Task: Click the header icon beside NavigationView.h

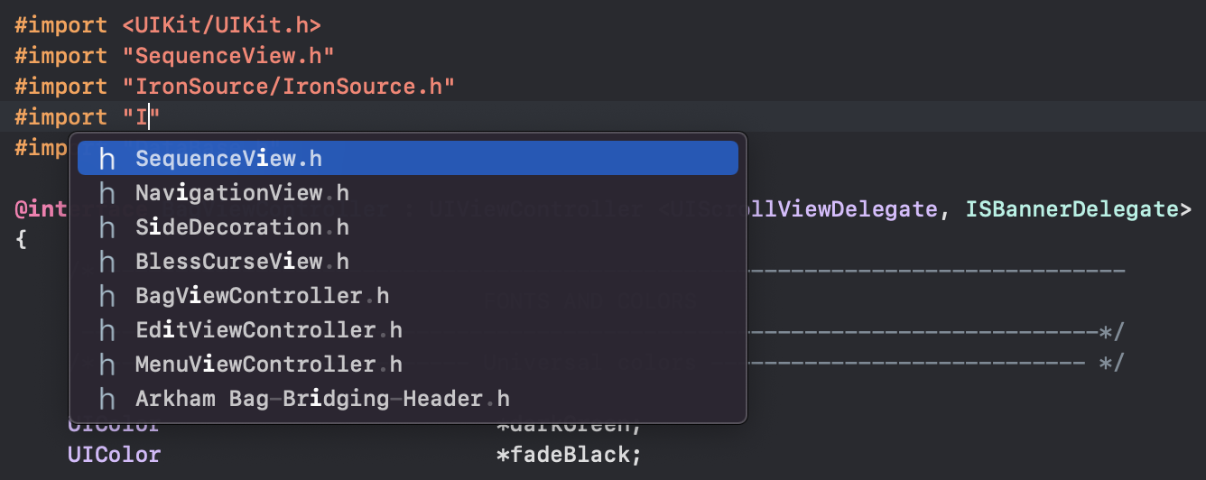Action: coord(107,193)
